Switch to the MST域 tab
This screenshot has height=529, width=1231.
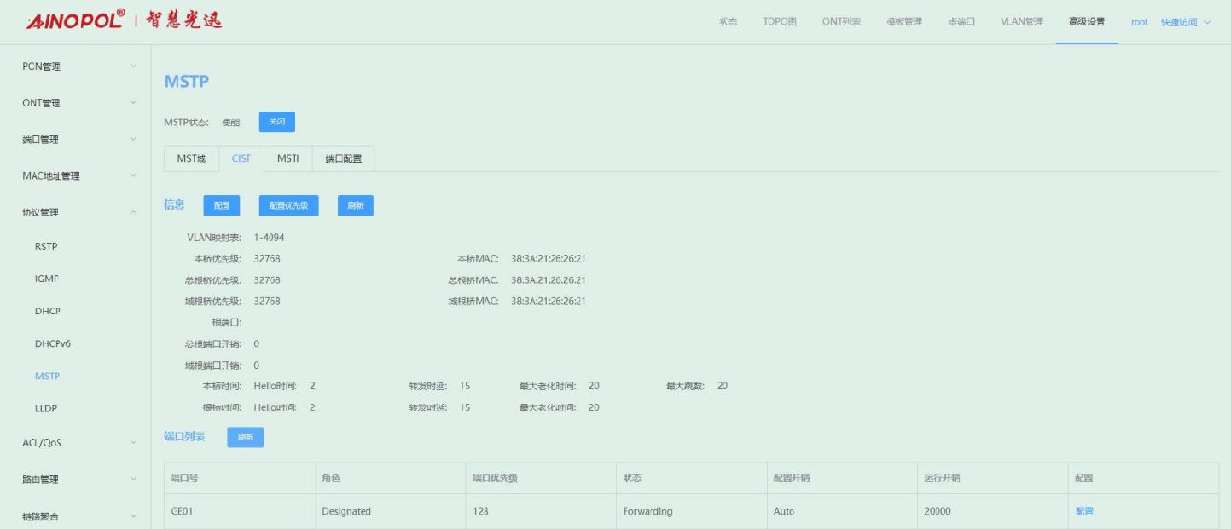point(191,158)
